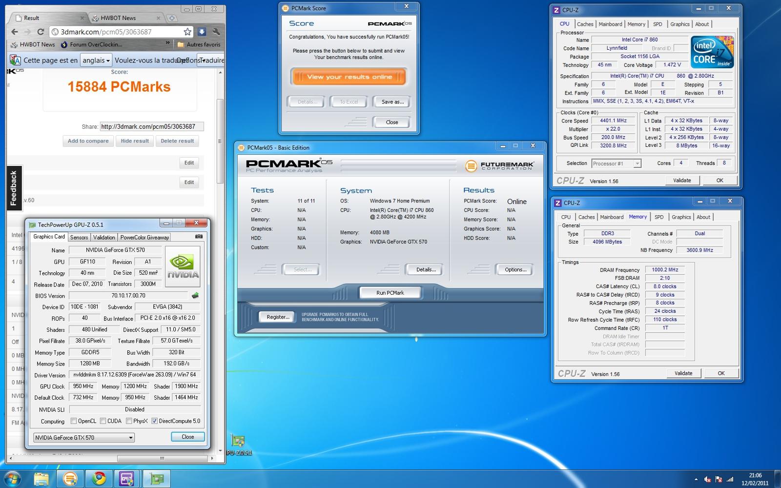This screenshot has width=781, height=488.
Task: Open PCMark05 taskbar icon
Action: 70,479
